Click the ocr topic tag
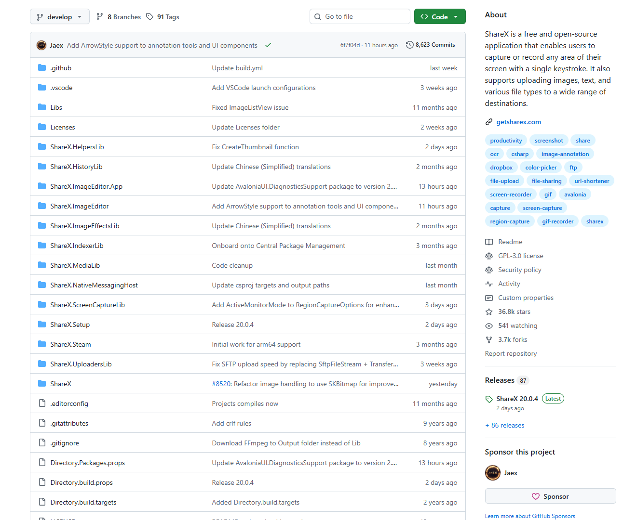This screenshot has width=637, height=520. (494, 154)
